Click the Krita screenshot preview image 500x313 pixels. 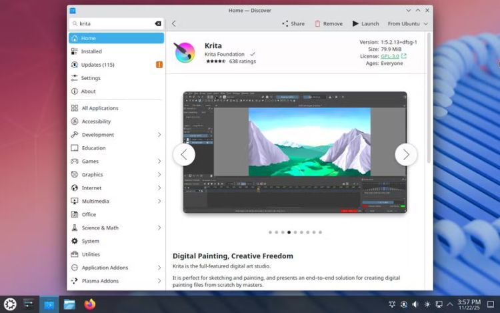(x=295, y=152)
